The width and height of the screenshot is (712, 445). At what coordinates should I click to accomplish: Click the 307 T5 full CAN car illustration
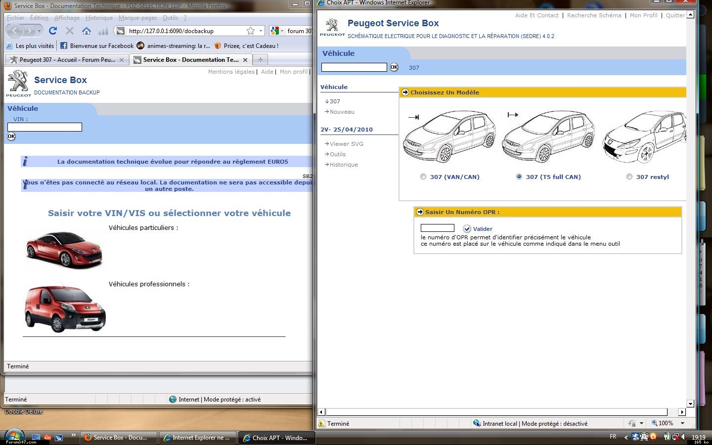click(x=548, y=136)
